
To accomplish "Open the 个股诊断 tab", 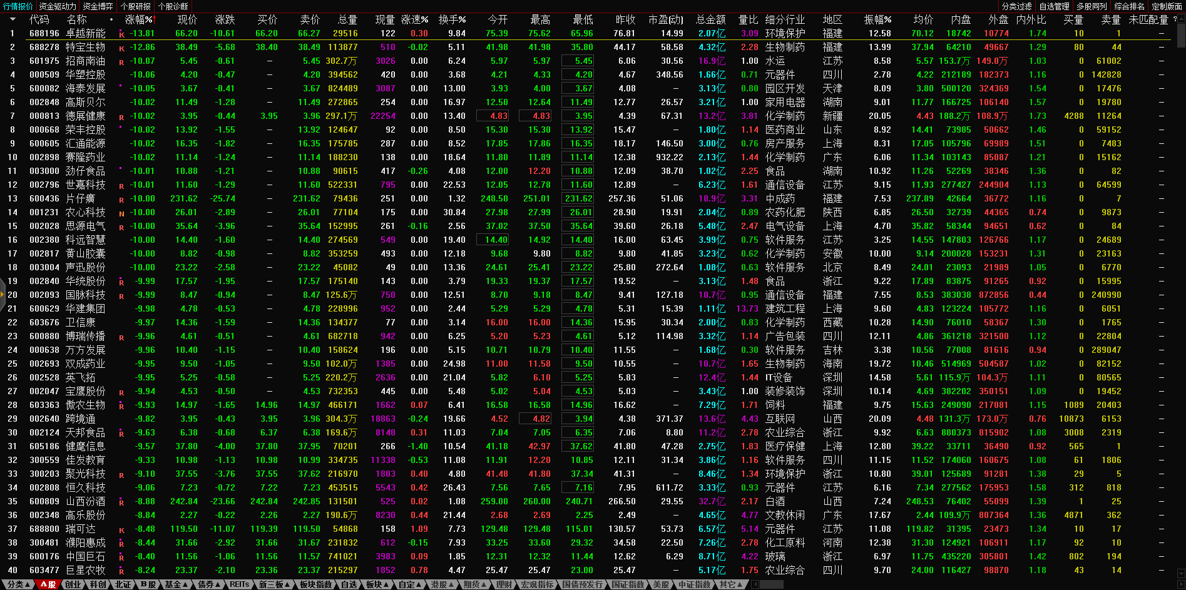I will 173,6.
